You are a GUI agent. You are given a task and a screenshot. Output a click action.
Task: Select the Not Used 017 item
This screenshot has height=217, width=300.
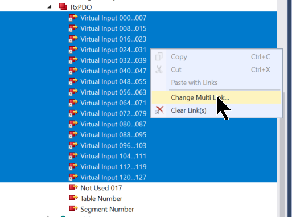[x=101, y=188]
